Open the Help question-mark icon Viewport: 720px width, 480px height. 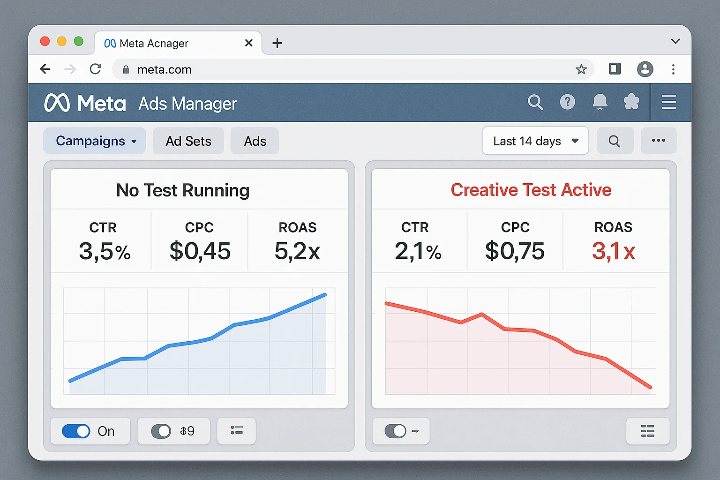click(x=568, y=102)
